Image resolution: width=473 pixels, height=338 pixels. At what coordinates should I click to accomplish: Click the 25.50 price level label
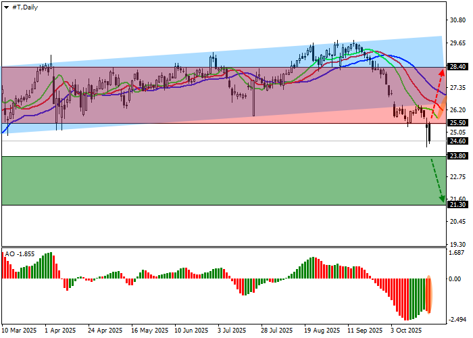click(457, 123)
